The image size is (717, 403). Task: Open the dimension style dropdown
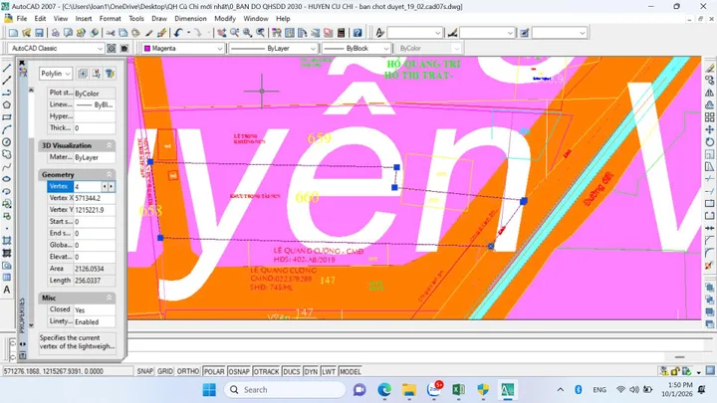510,33
